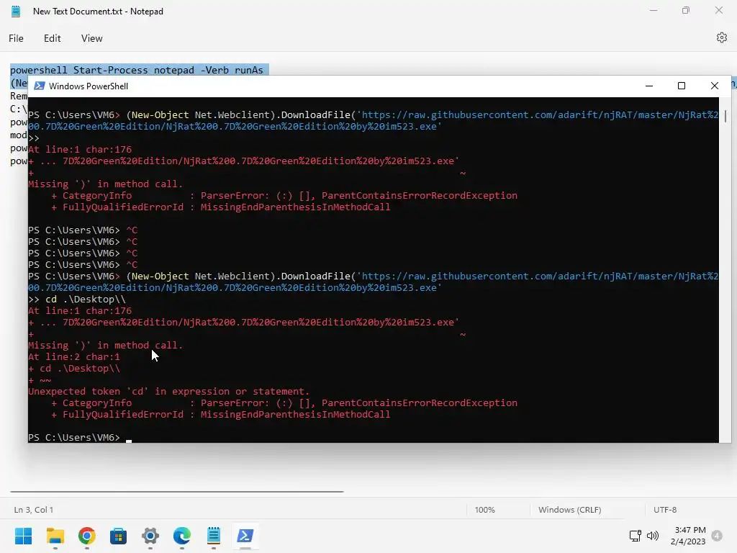This screenshot has width=737, height=553.
Task: Open the notification count badge
Action: 717,536
